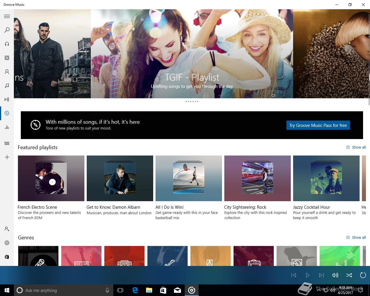Open the boombox genre tile
This screenshot has width=370, height=296.
point(124,256)
